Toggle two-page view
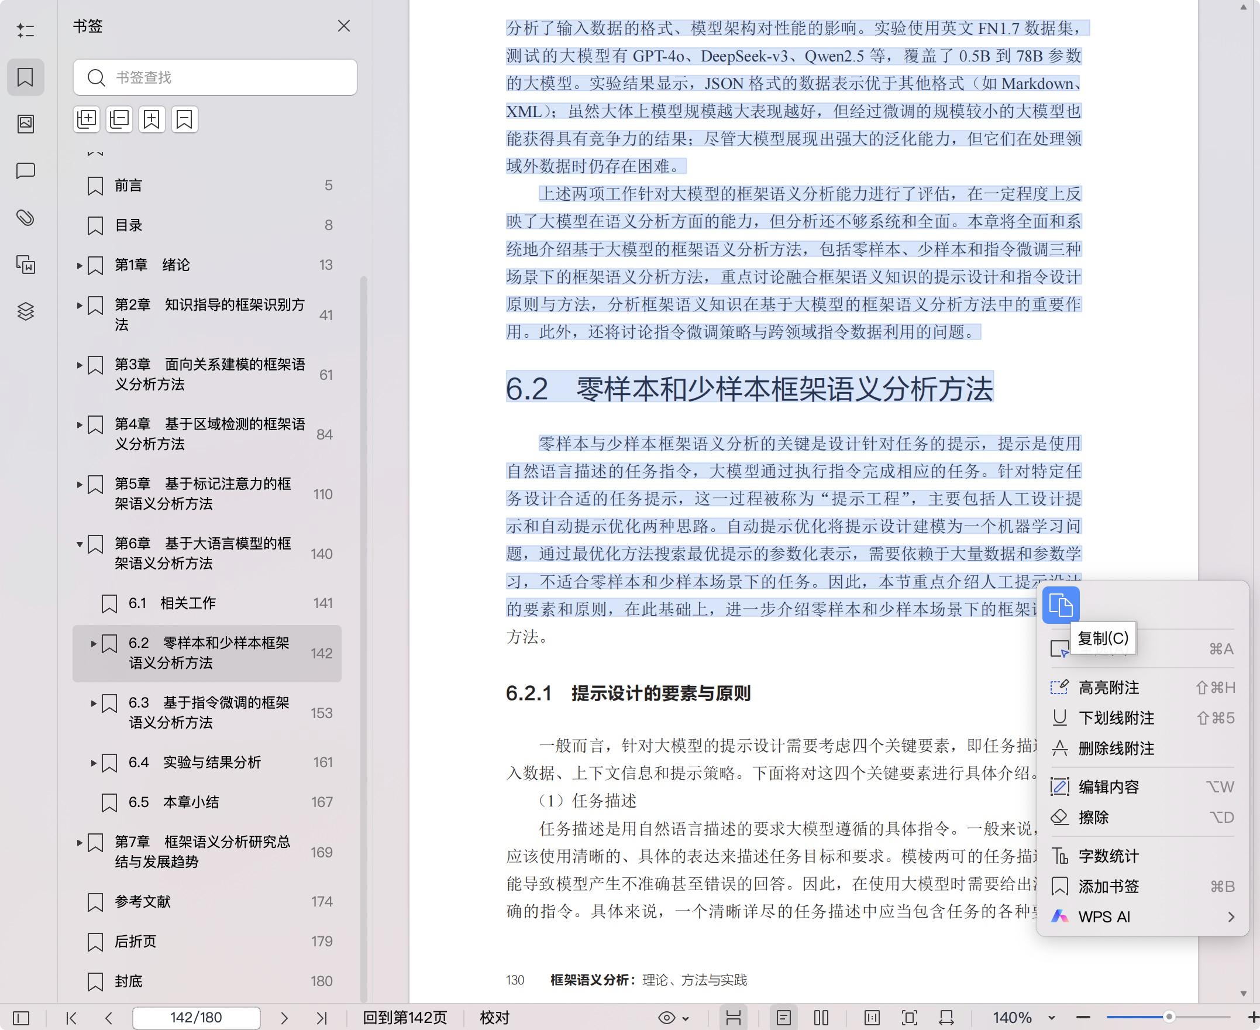This screenshot has width=1260, height=1030. (821, 1018)
